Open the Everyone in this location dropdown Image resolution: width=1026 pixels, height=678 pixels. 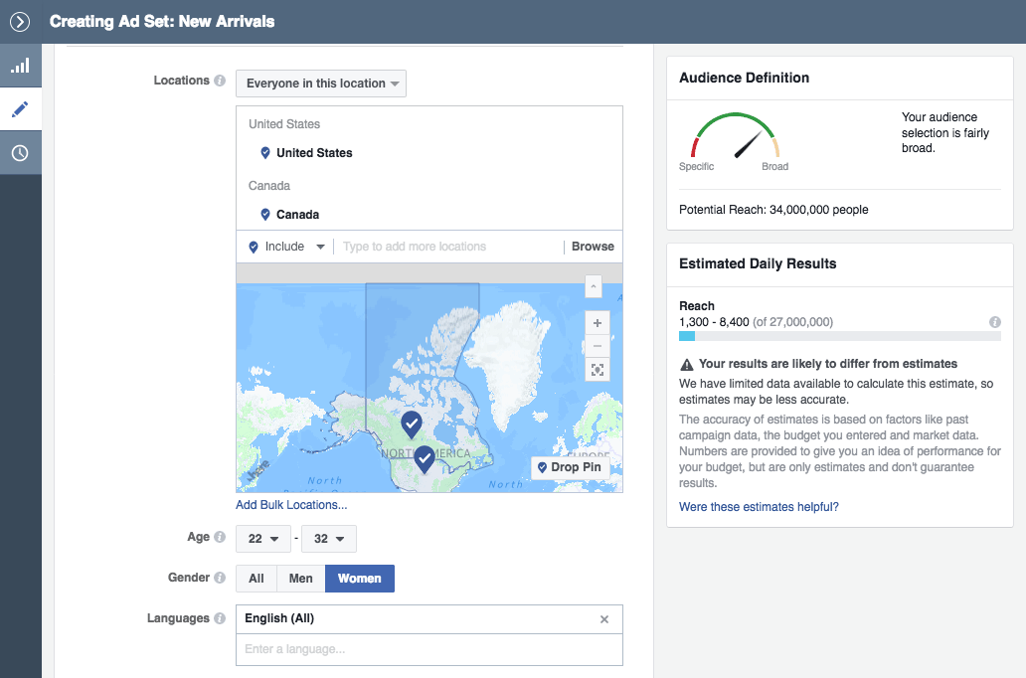320,84
